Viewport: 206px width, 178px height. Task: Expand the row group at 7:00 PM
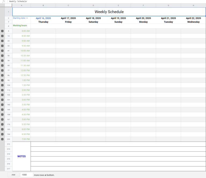pos(2,139)
